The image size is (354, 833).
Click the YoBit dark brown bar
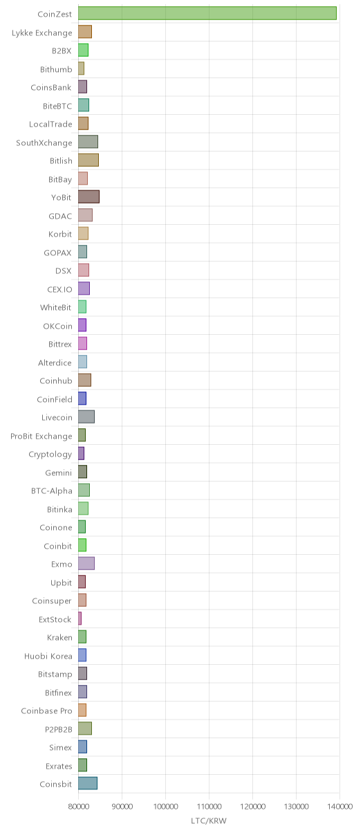pyautogui.click(x=88, y=196)
